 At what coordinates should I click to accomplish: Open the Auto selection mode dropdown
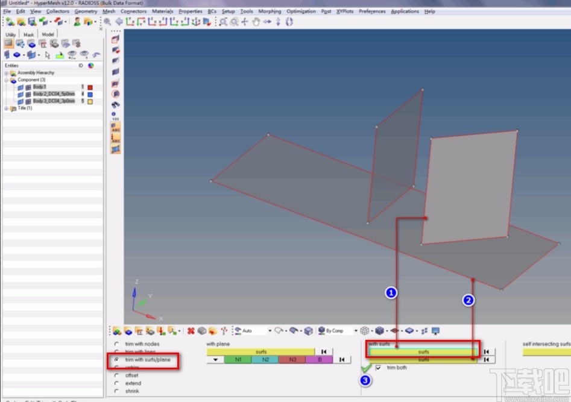tap(270, 331)
